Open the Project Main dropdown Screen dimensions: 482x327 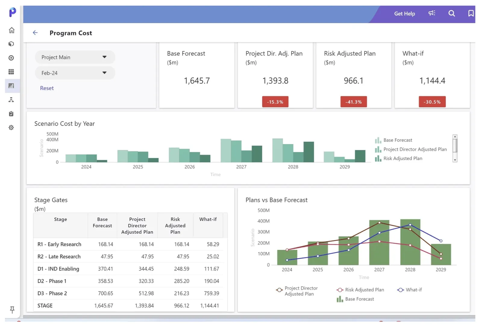(75, 57)
